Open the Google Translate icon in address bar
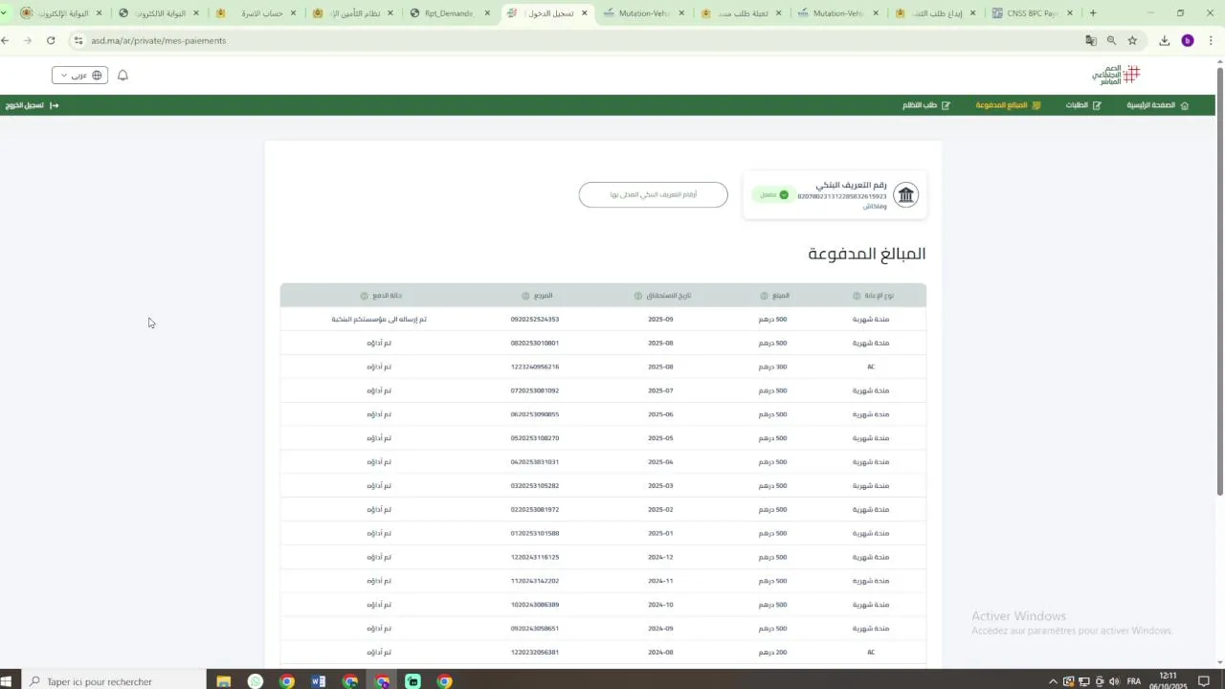 [1091, 41]
